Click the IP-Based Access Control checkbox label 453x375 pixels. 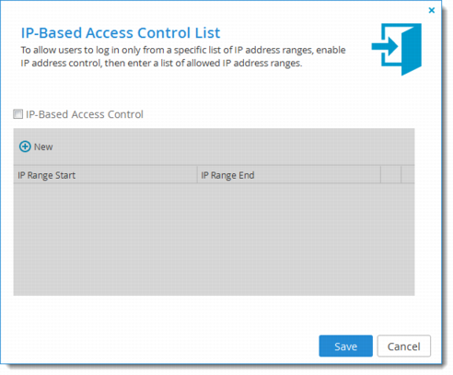[85, 114]
